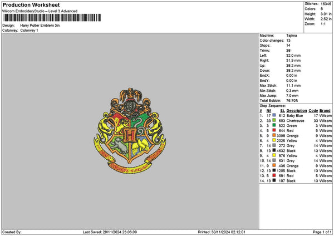Screen dimensions: 334x236
Task: Pick the Orange swatch with 3098 stitches
Action: click(x=274, y=135)
